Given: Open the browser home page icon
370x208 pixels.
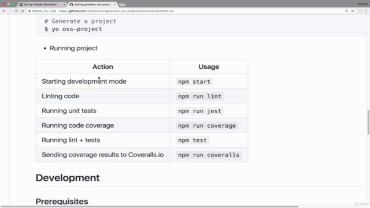Looking at the screenshot, I should click(23, 11).
